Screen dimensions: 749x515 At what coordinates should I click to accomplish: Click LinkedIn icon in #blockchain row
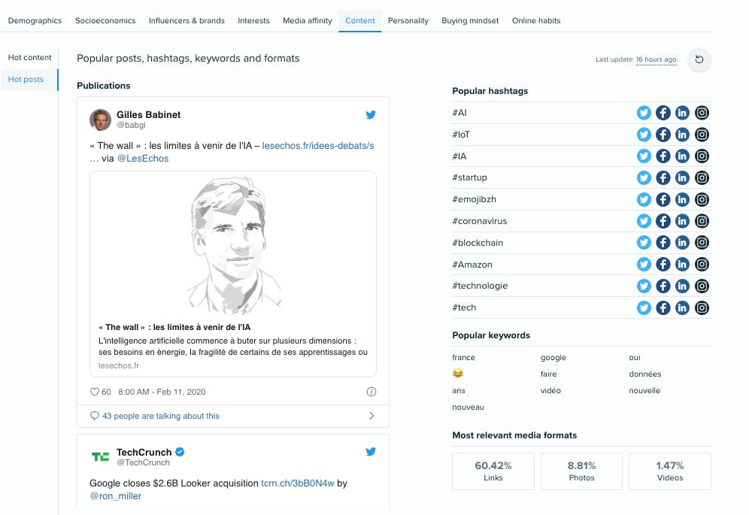[682, 243]
